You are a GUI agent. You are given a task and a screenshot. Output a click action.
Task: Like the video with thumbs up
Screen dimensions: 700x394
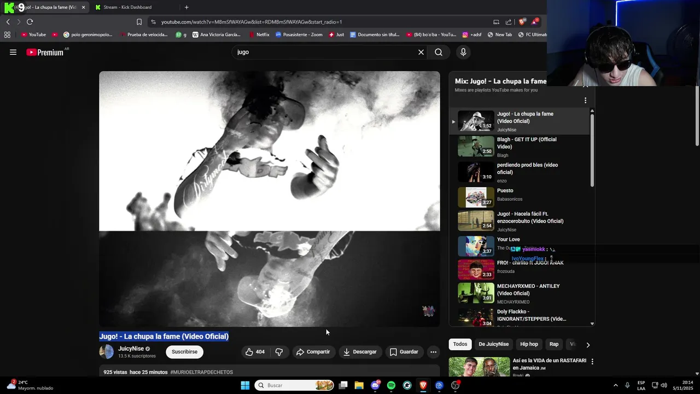255,352
